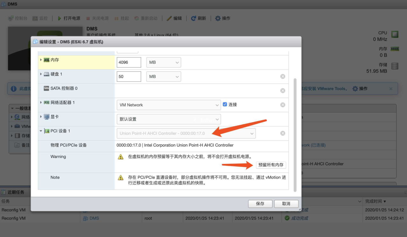The height and width of the screenshot is (237, 407).
Task: Open the 编辑 edit menu item
Action: click(x=174, y=18)
